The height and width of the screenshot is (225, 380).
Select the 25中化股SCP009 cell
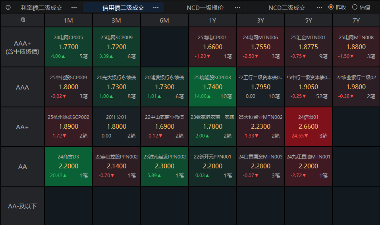point(68,87)
